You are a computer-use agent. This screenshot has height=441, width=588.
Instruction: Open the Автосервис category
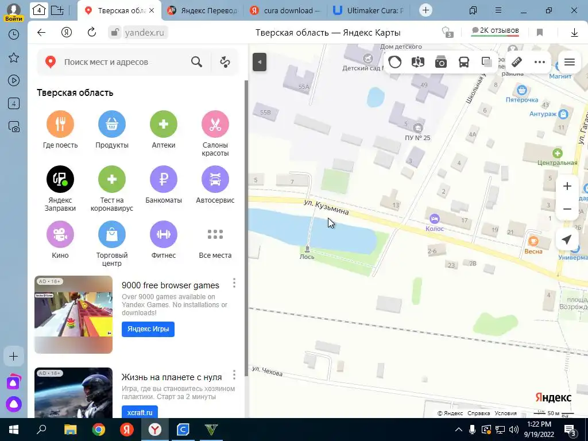tap(215, 185)
